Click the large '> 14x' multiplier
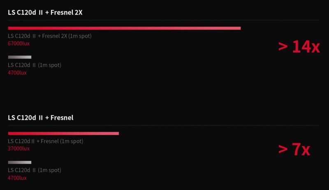 (x=299, y=47)
